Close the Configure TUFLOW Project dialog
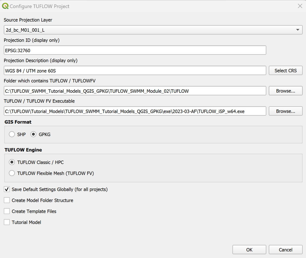This screenshot has height=258, width=306. coord(300,6)
